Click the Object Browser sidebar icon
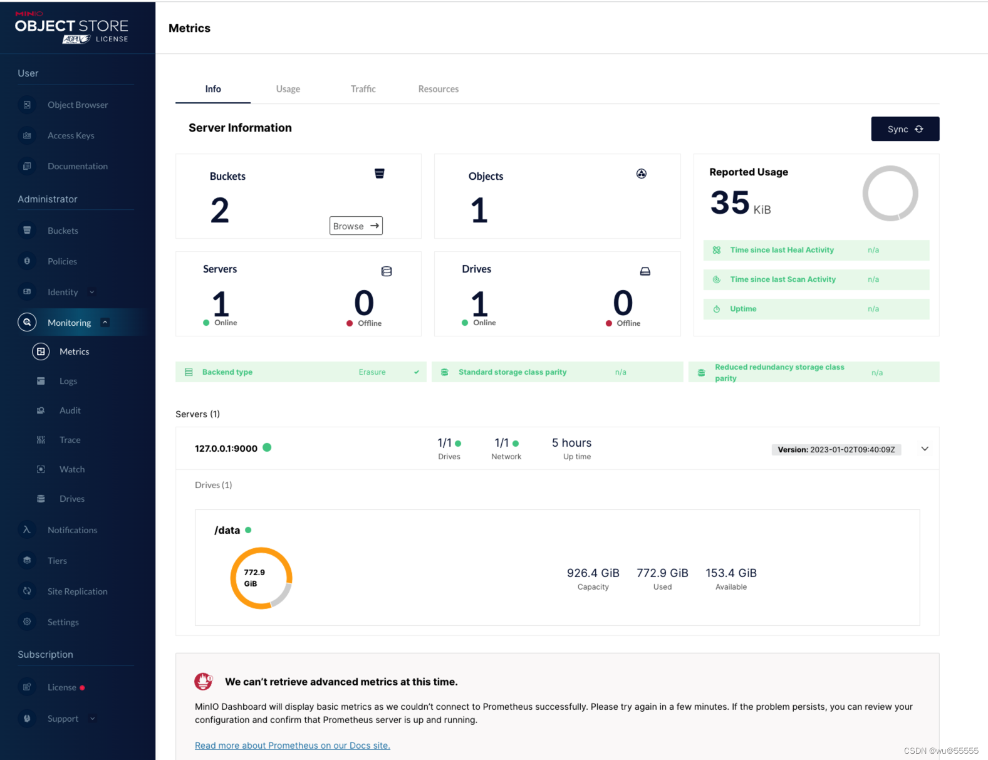Image resolution: width=988 pixels, height=760 pixels. (x=27, y=105)
